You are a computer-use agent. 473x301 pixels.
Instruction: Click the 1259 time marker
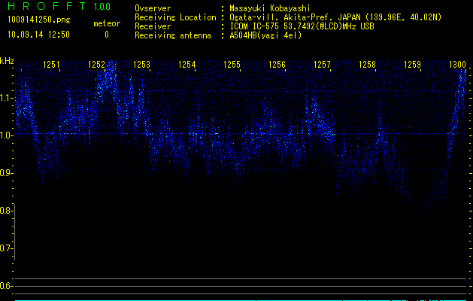coord(412,65)
